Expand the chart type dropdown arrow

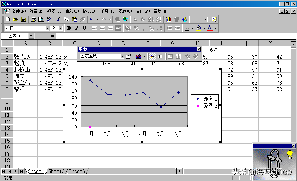[x=144, y=56]
